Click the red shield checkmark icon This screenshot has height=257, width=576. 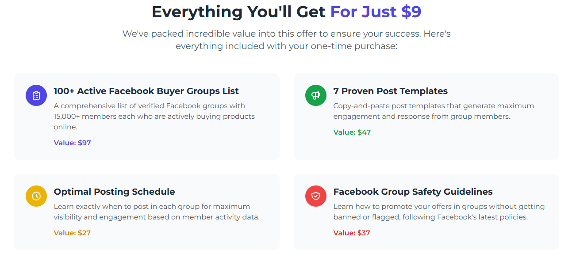(316, 196)
